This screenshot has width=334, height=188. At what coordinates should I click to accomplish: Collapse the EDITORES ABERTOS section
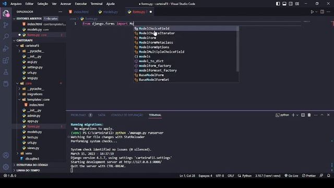pyautogui.click(x=14, y=19)
